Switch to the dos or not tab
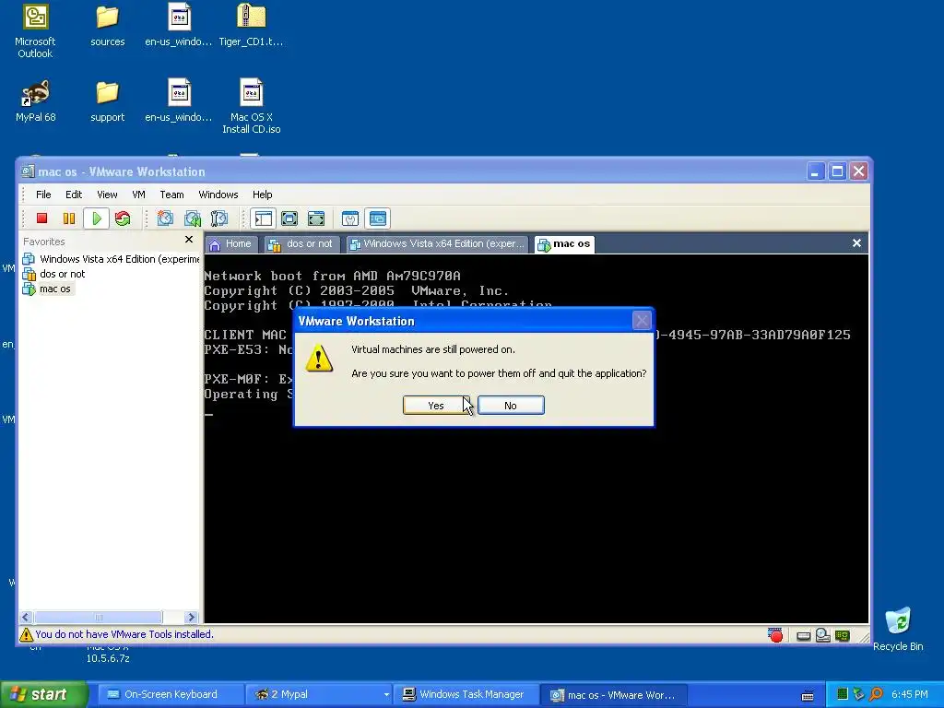The image size is (944, 708). click(301, 243)
